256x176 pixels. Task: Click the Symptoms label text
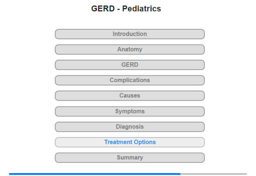(x=130, y=111)
